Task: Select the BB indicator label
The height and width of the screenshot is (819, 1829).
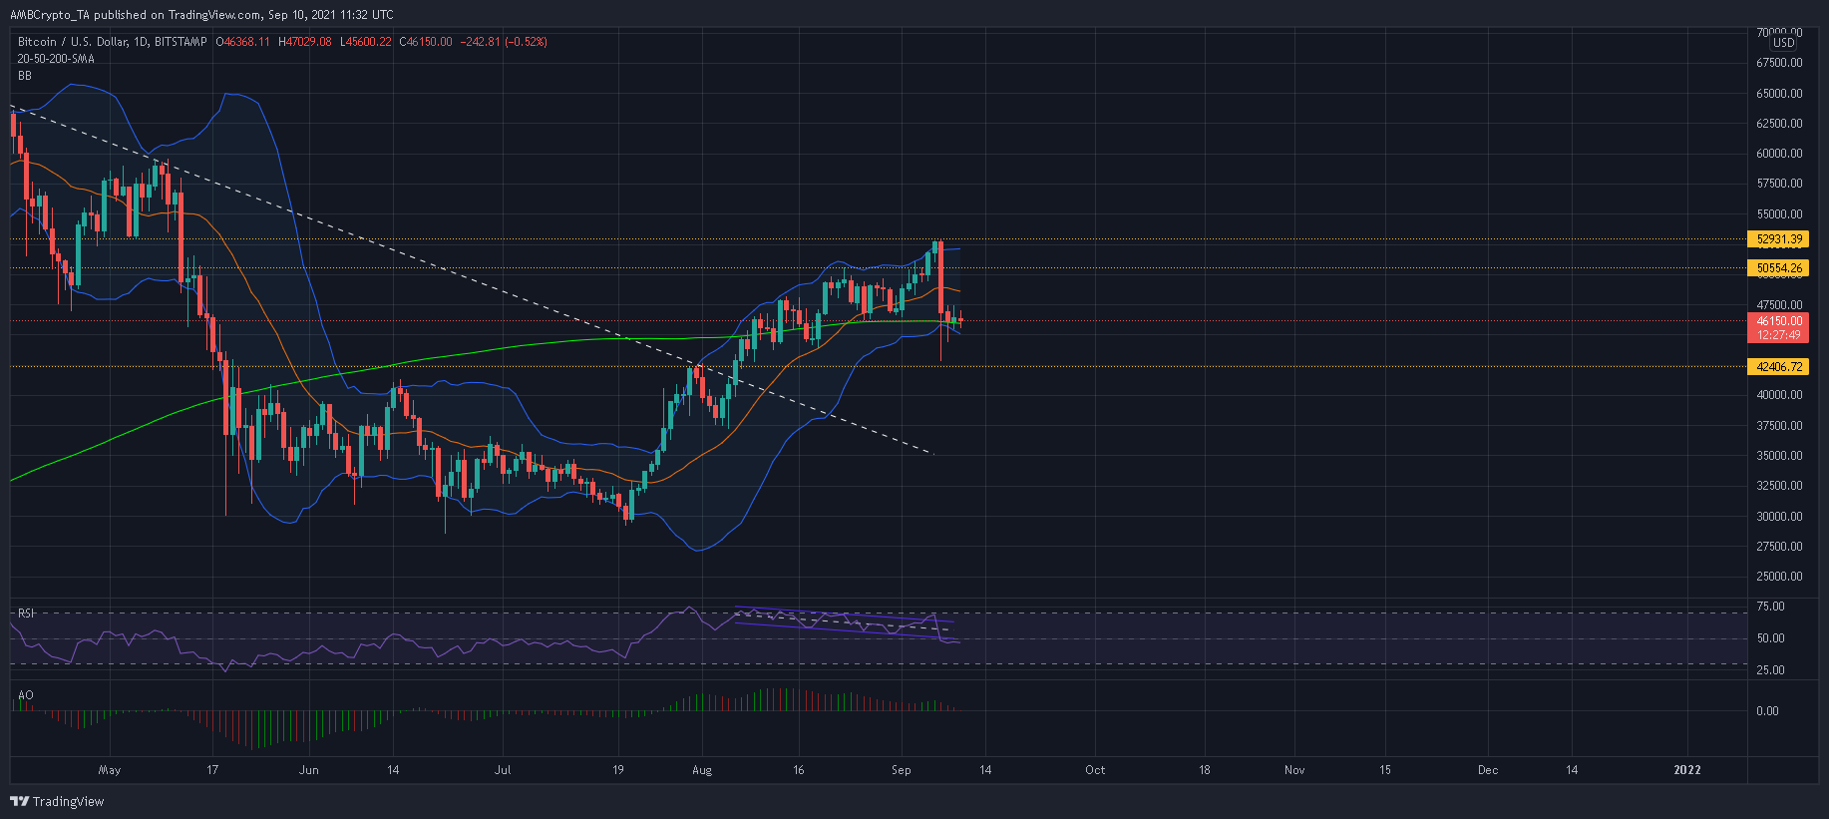Action: 25,76
